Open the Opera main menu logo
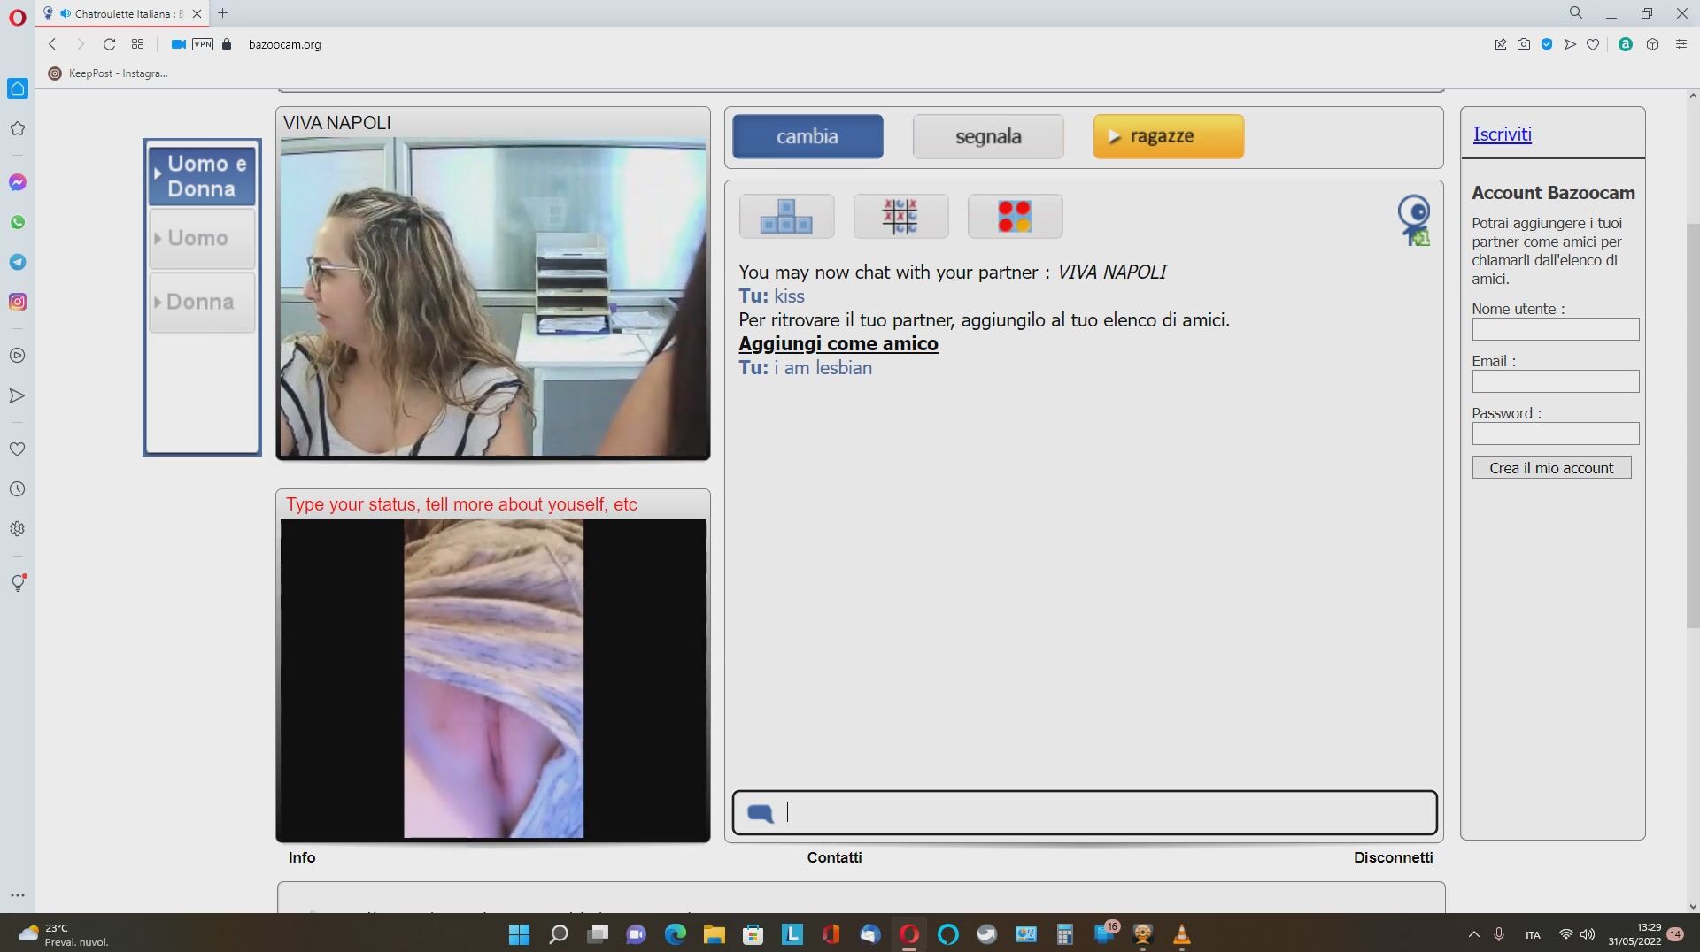This screenshot has width=1700, height=952. [17, 17]
